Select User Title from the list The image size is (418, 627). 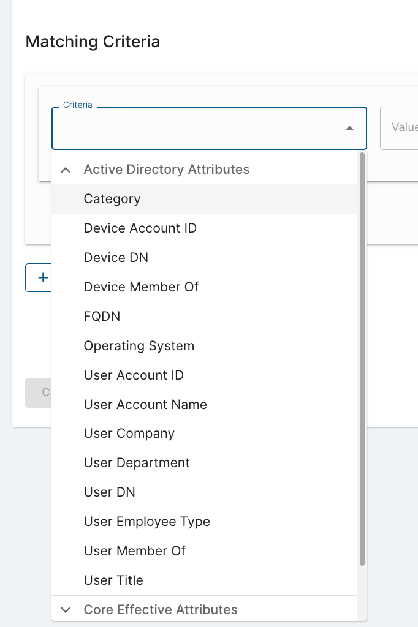[x=113, y=580]
